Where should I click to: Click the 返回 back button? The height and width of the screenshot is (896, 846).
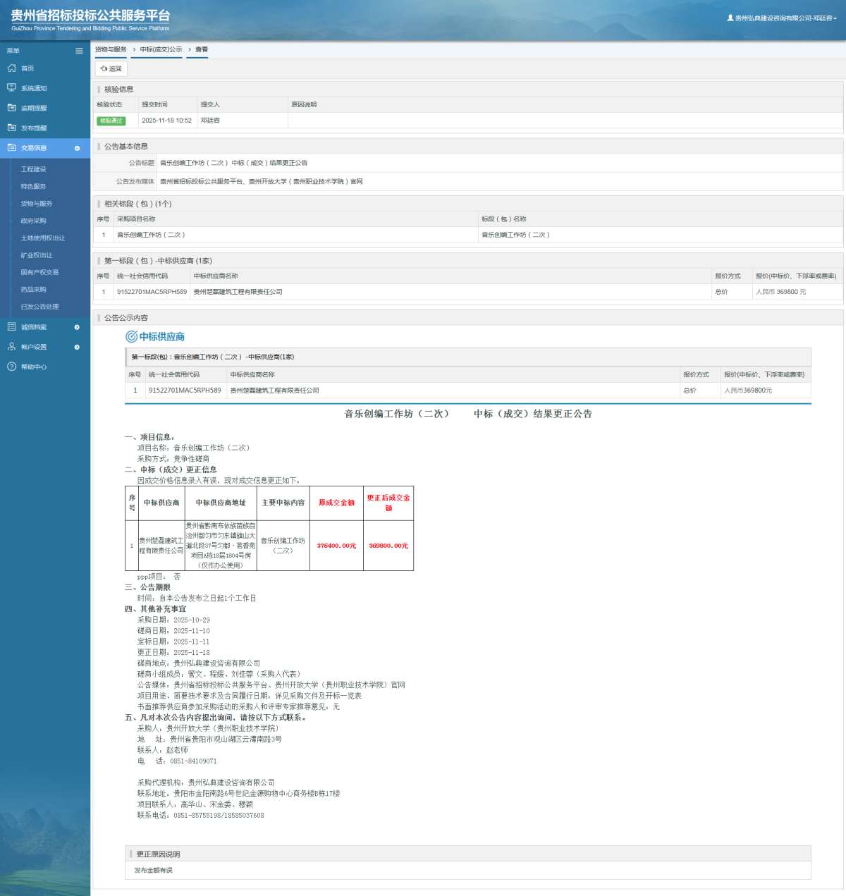pyautogui.click(x=111, y=69)
